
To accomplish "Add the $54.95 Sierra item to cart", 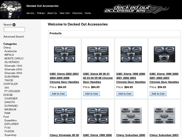I will (x=158, y=94).
